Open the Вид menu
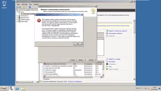The image size is (161, 91). point(30,4)
